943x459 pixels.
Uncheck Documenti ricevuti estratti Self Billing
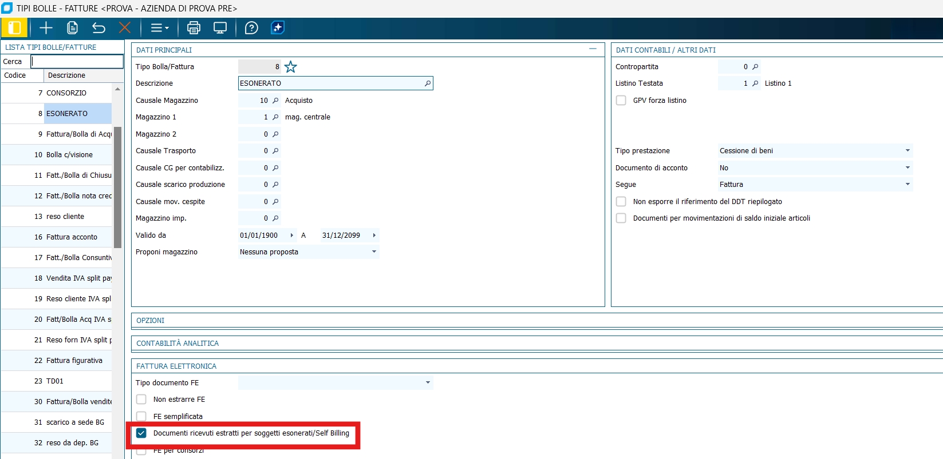tap(141, 433)
